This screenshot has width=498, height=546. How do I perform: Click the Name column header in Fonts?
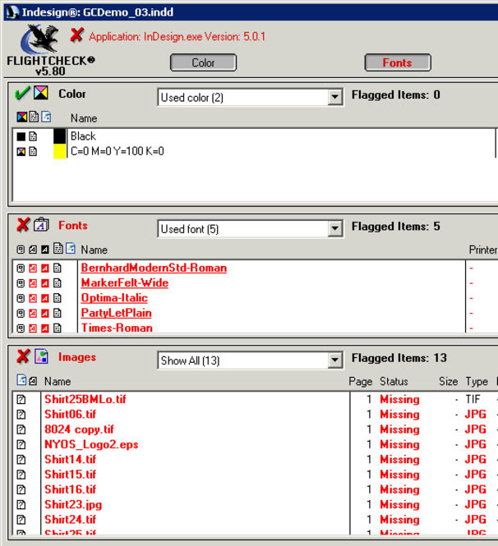pyautogui.click(x=94, y=250)
